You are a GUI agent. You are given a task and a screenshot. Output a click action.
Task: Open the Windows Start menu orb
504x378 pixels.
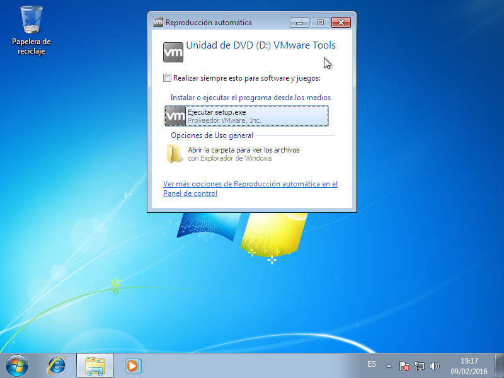pos(17,366)
